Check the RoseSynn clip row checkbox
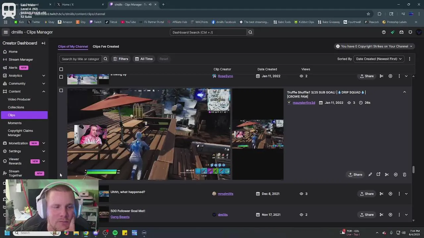The image size is (424, 238). 61,77
